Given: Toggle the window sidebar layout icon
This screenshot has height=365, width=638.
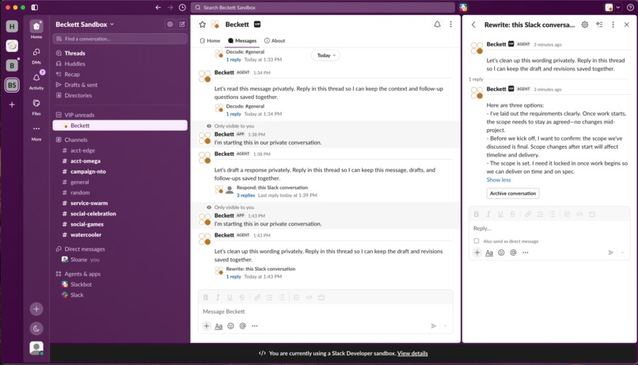Looking at the screenshot, I should tap(35, 7).
